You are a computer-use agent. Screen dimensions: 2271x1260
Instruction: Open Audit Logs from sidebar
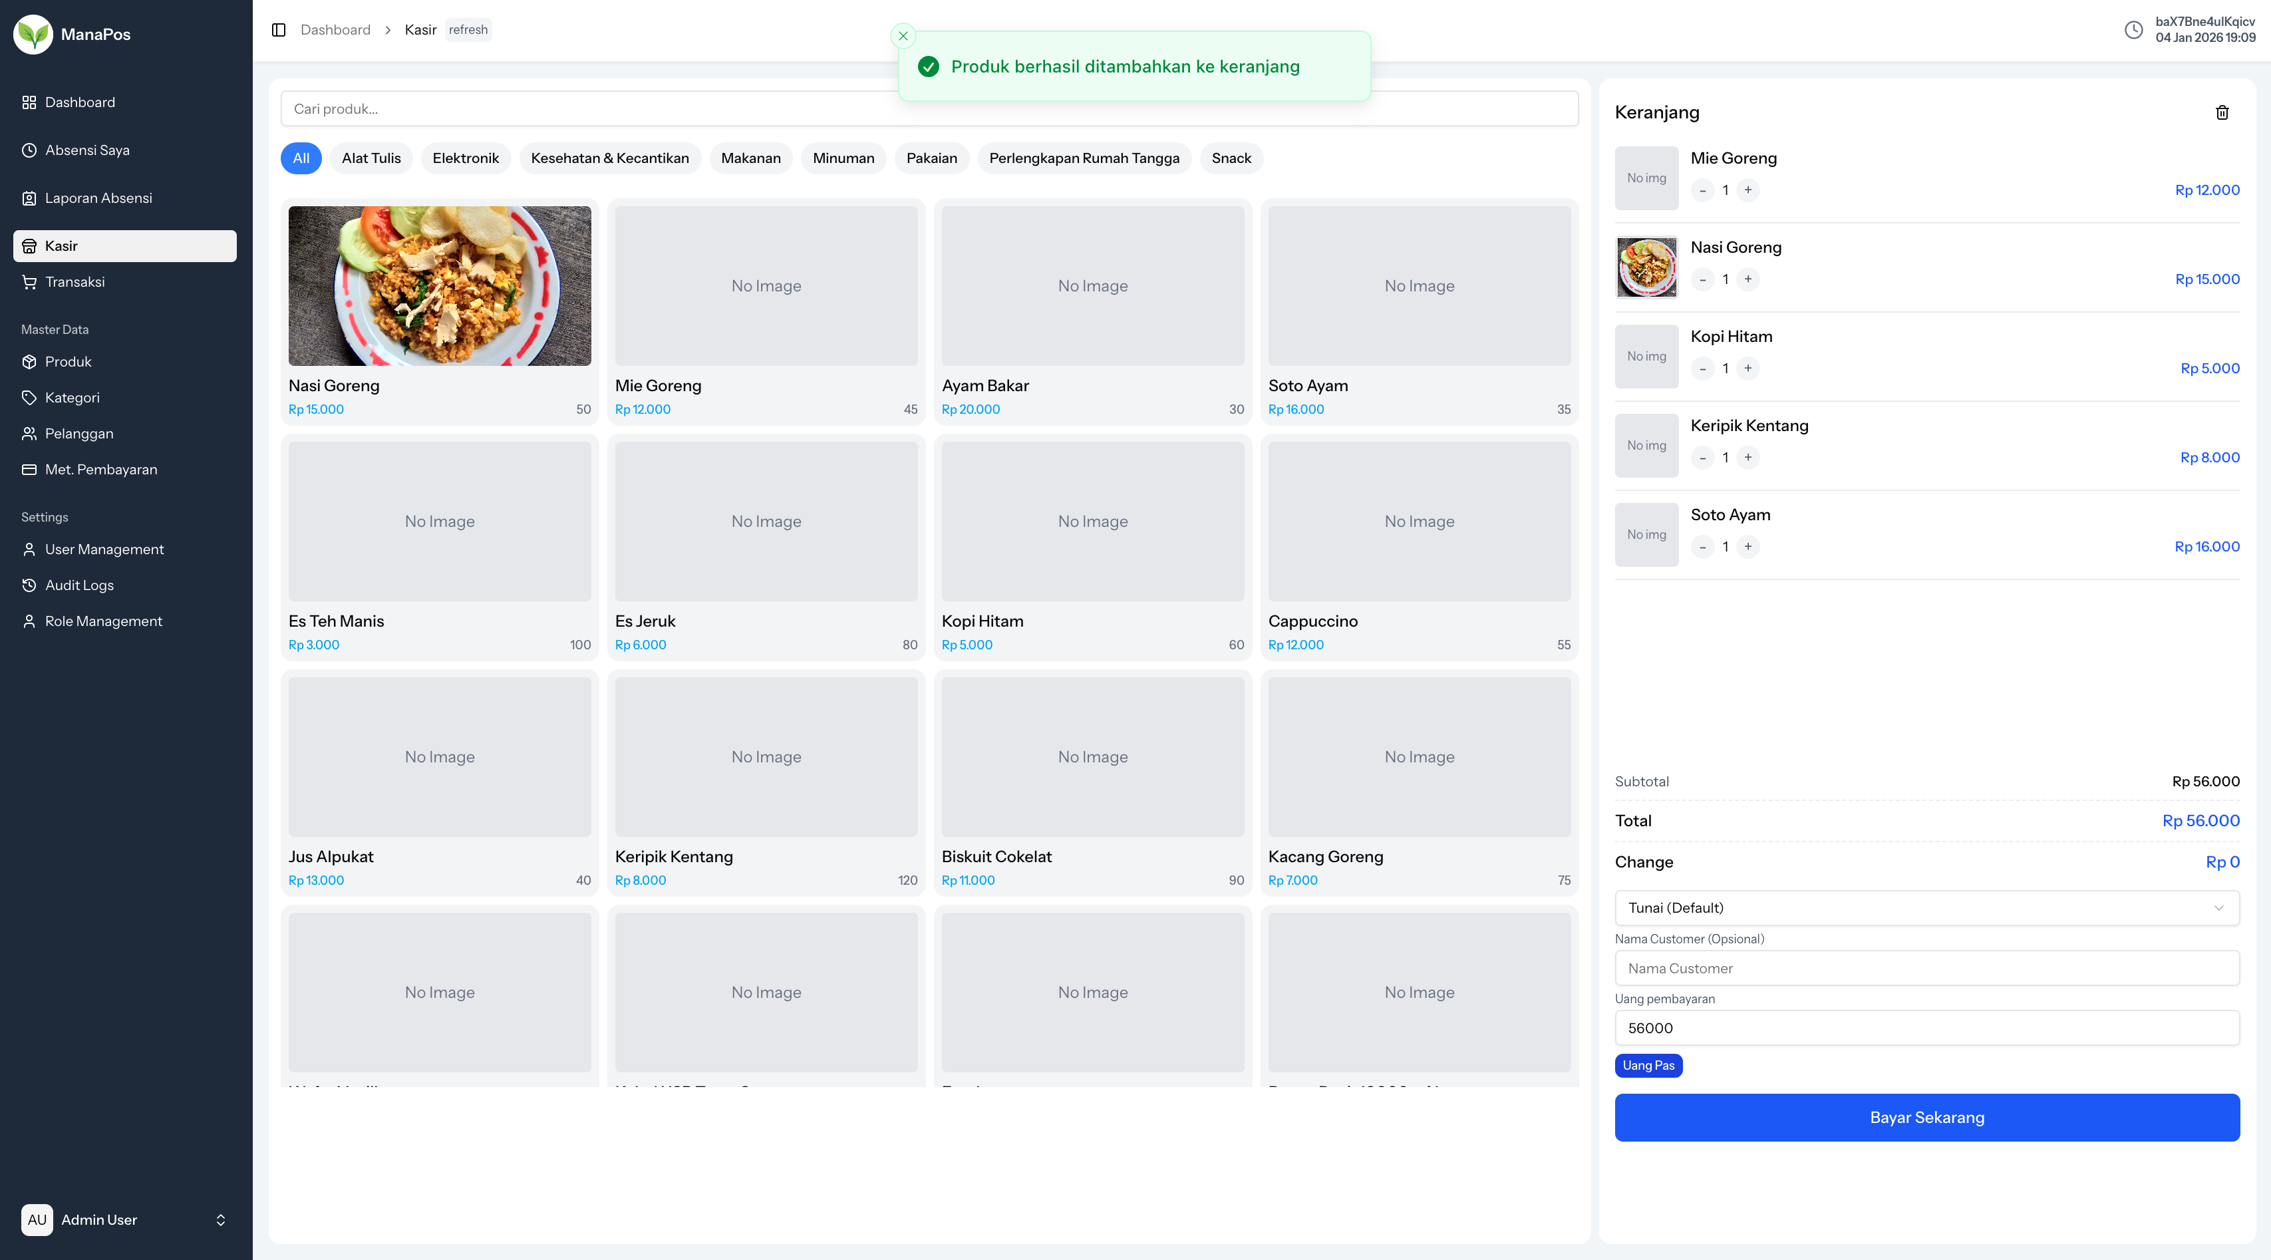pos(79,585)
